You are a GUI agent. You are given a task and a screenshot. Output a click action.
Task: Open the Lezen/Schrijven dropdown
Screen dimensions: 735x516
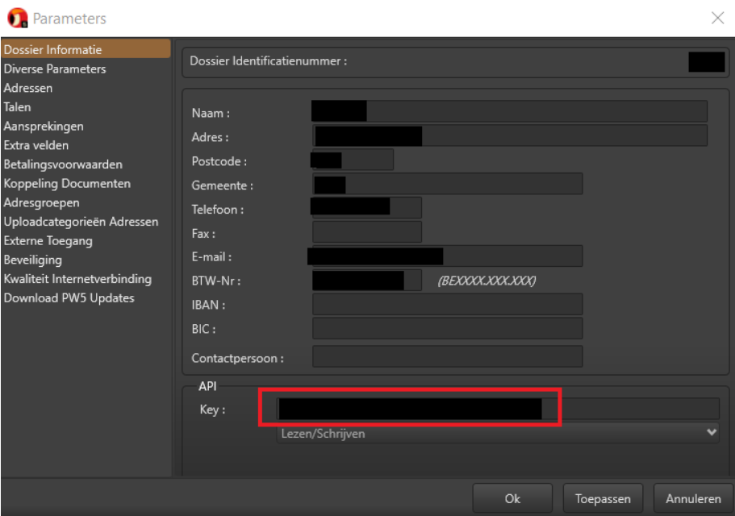pyautogui.click(x=498, y=434)
